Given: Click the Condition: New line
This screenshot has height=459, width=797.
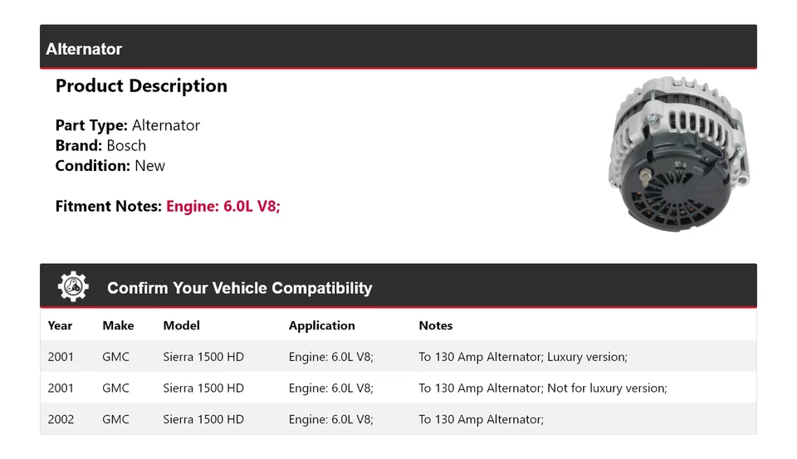Looking at the screenshot, I should (110, 165).
